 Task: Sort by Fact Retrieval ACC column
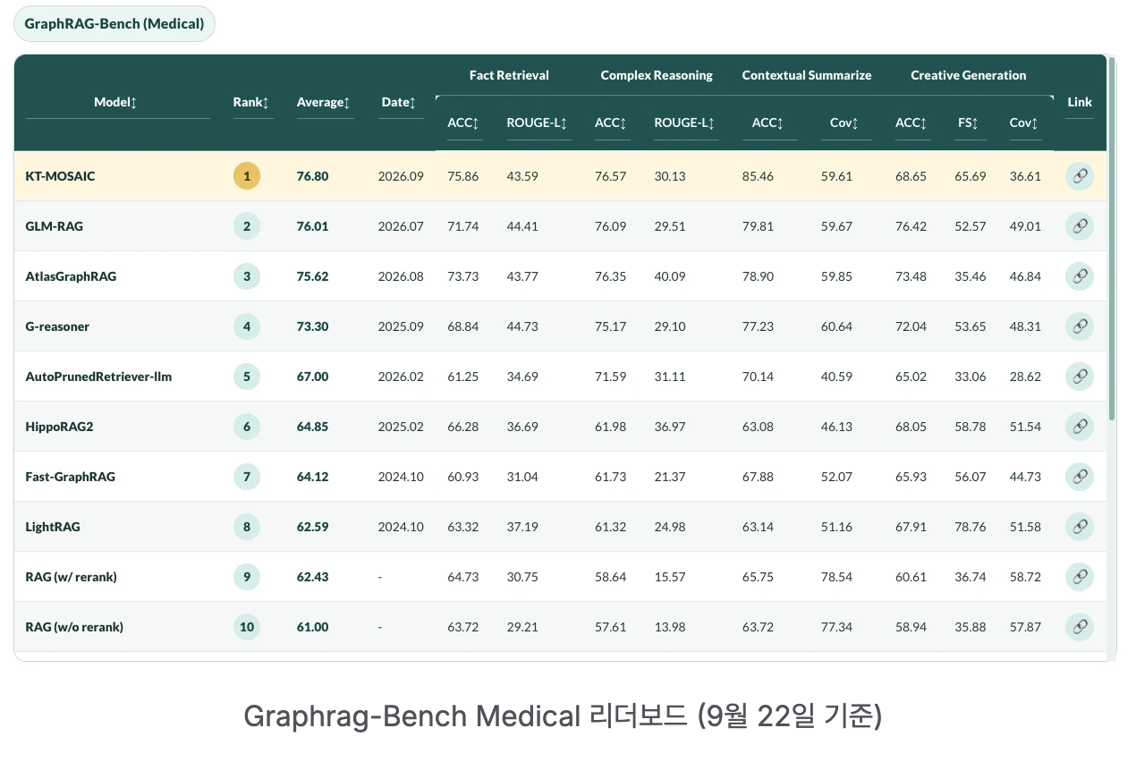(462, 123)
